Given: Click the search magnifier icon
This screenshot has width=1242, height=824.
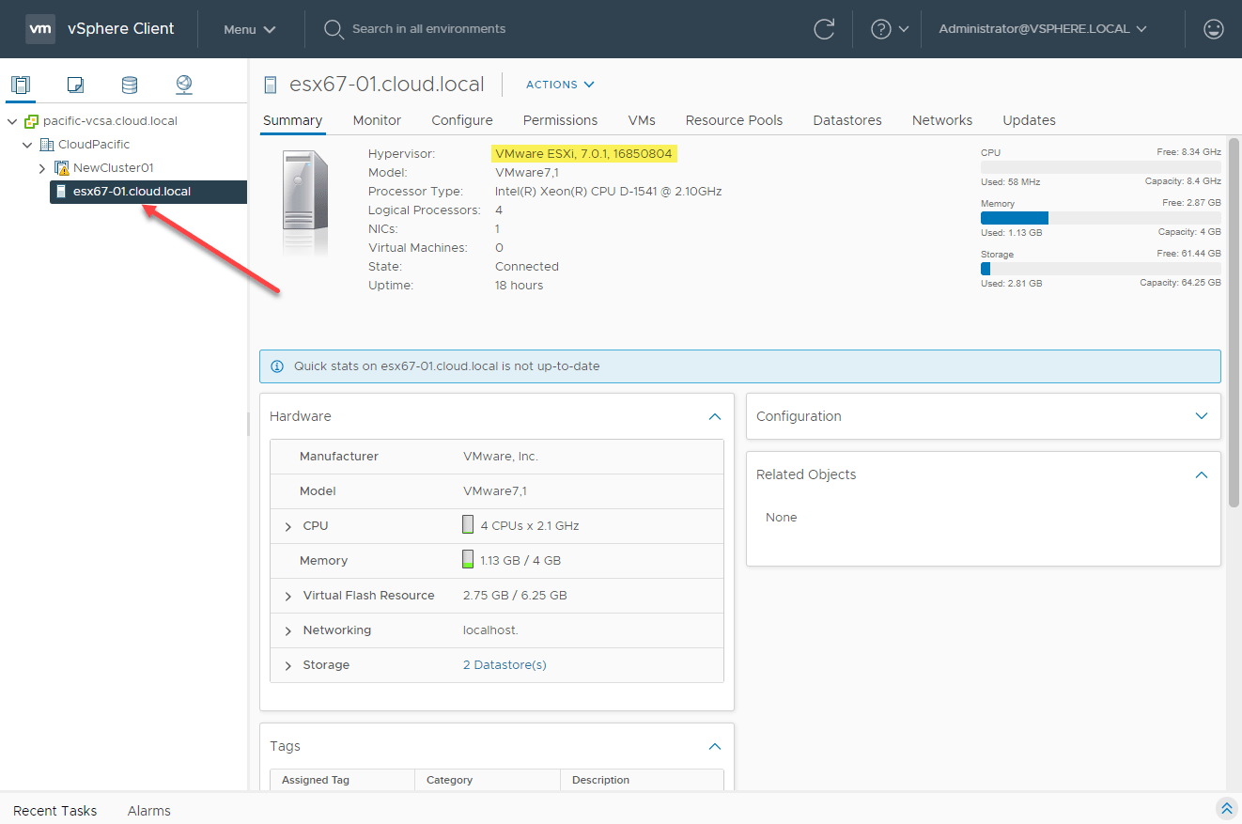Looking at the screenshot, I should pyautogui.click(x=334, y=29).
